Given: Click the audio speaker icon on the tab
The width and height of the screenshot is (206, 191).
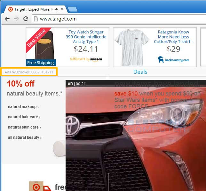Looking at the screenshot, I should pyautogui.click(x=57, y=9).
